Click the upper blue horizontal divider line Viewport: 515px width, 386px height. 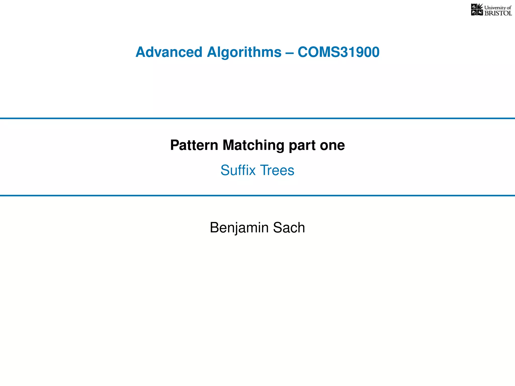pos(257,118)
